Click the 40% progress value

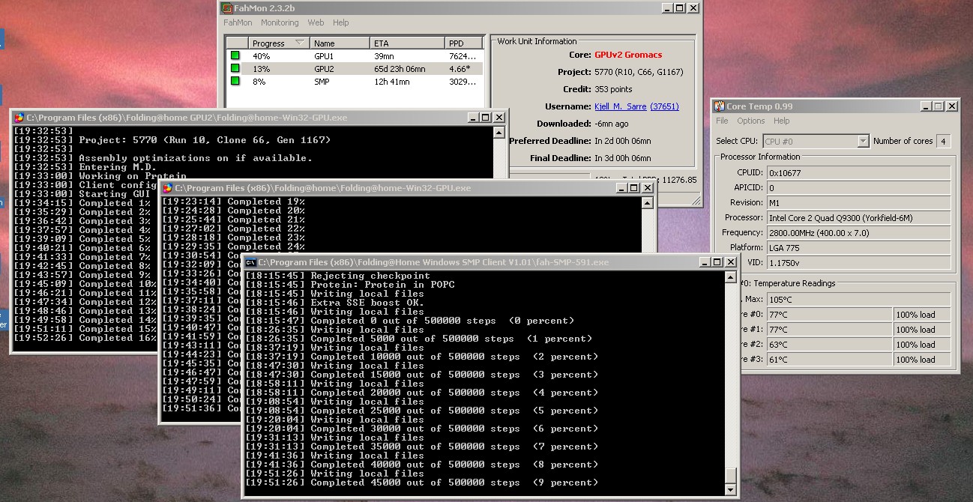(x=261, y=56)
